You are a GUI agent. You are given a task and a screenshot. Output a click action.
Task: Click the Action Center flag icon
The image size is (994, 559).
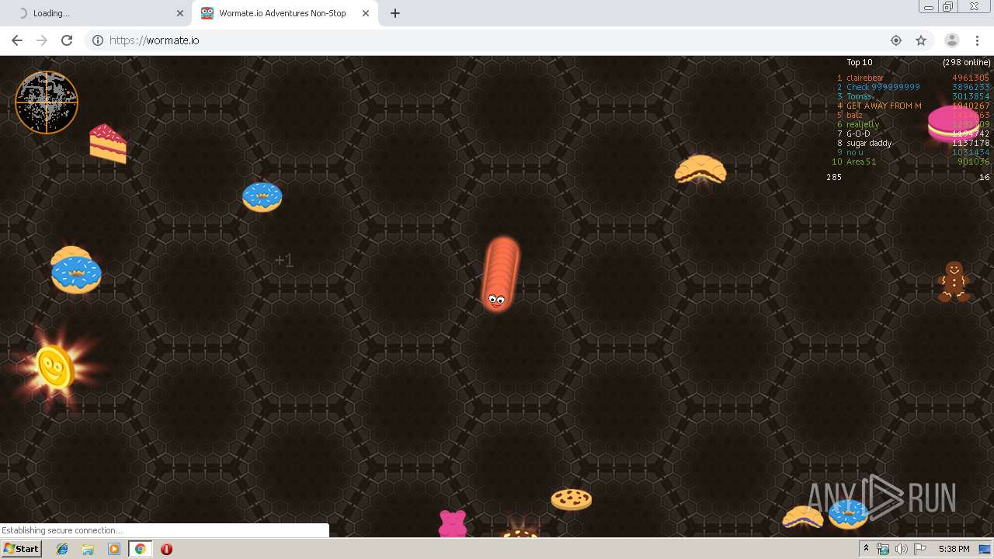(920, 549)
